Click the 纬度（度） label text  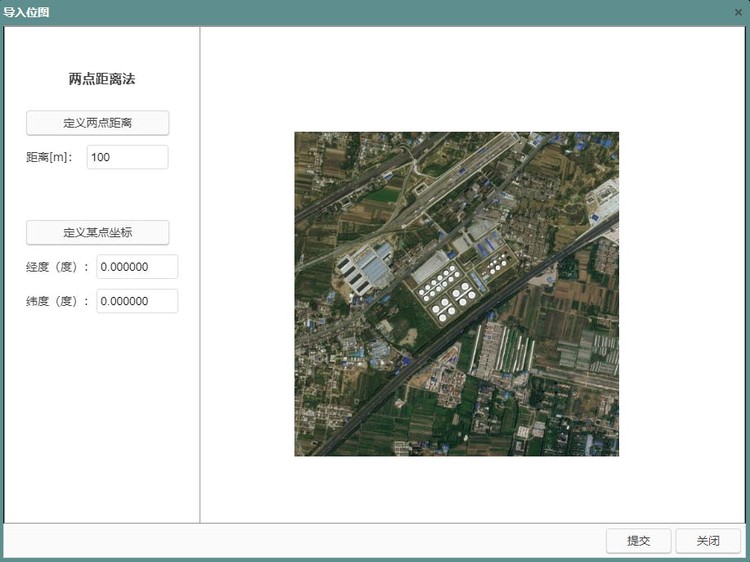coord(57,301)
